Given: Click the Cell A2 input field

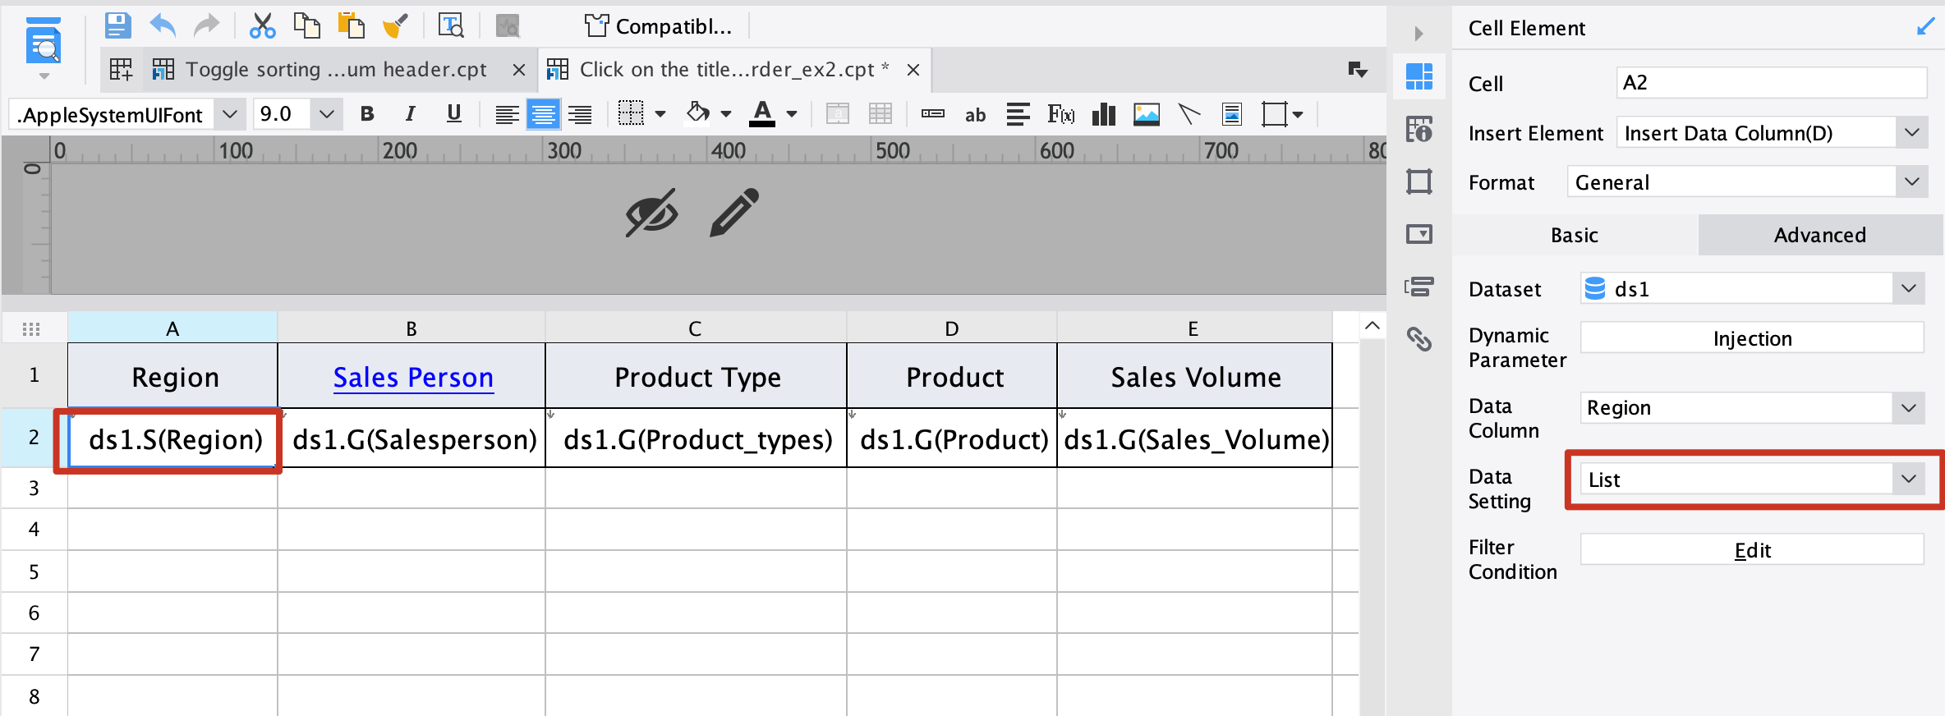Looking at the screenshot, I should pyautogui.click(x=1771, y=82).
